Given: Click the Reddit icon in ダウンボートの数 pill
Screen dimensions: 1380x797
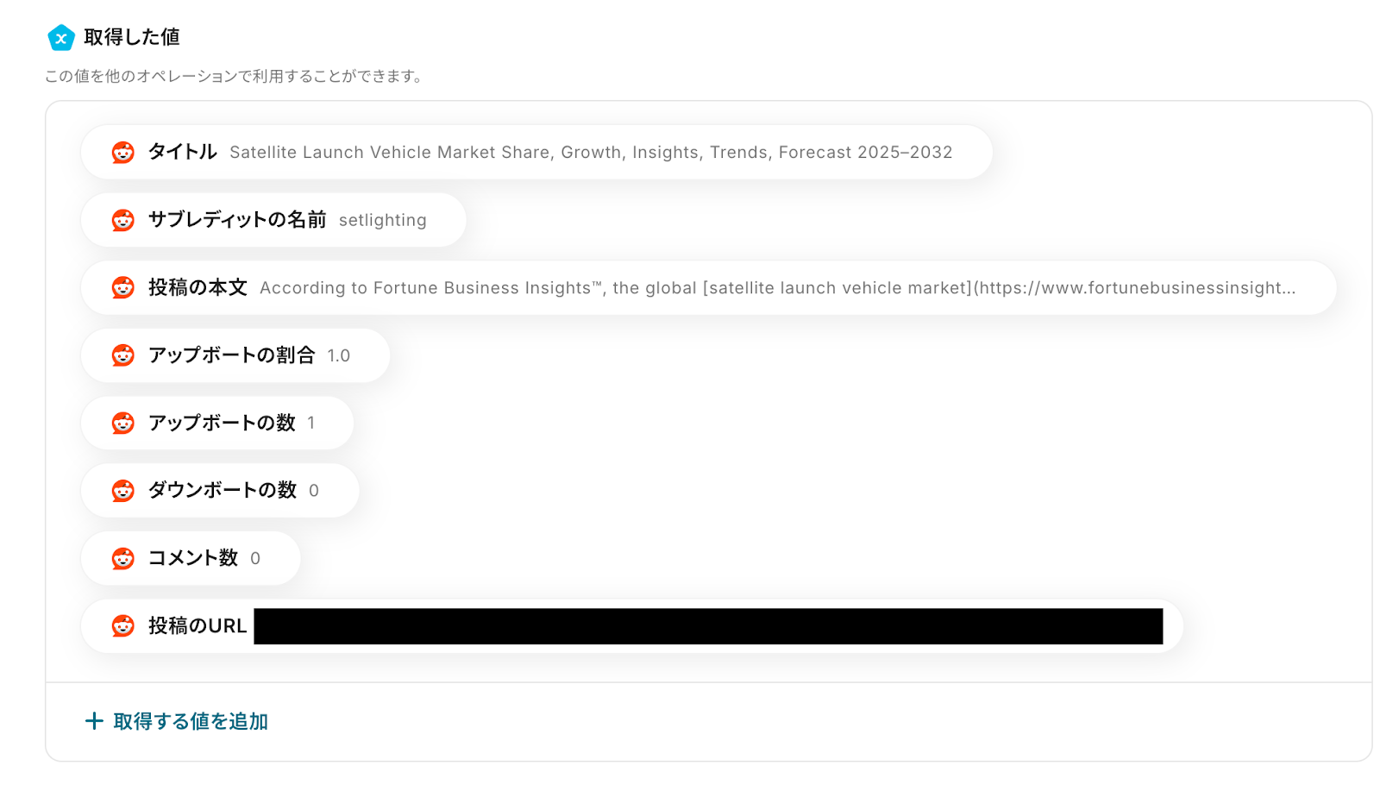Looking at the screenshot, I should pyautogui.click(x=123, y=491).
